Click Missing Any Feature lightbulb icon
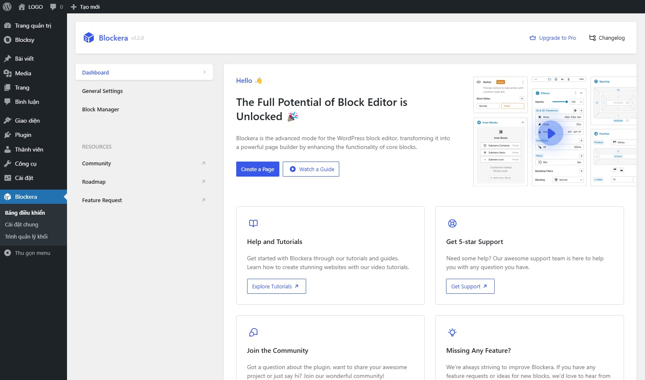Screen dimensions: 645x380 [452, 332]
